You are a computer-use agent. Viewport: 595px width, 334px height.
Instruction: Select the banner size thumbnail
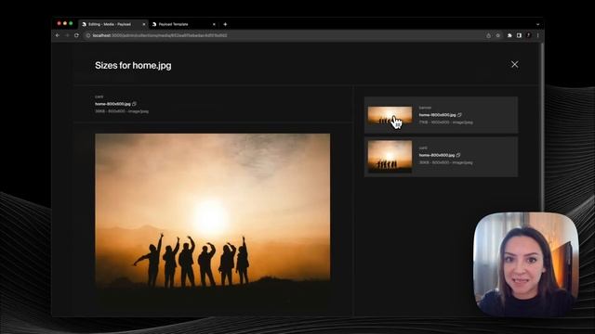click(390, 115)
